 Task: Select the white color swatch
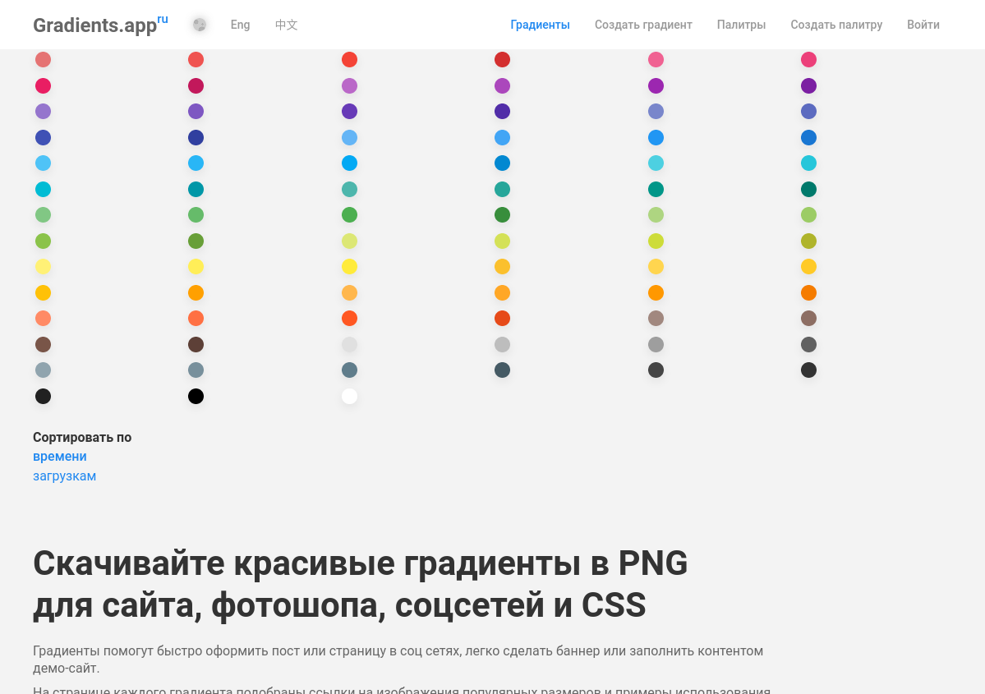pos(349,397)
